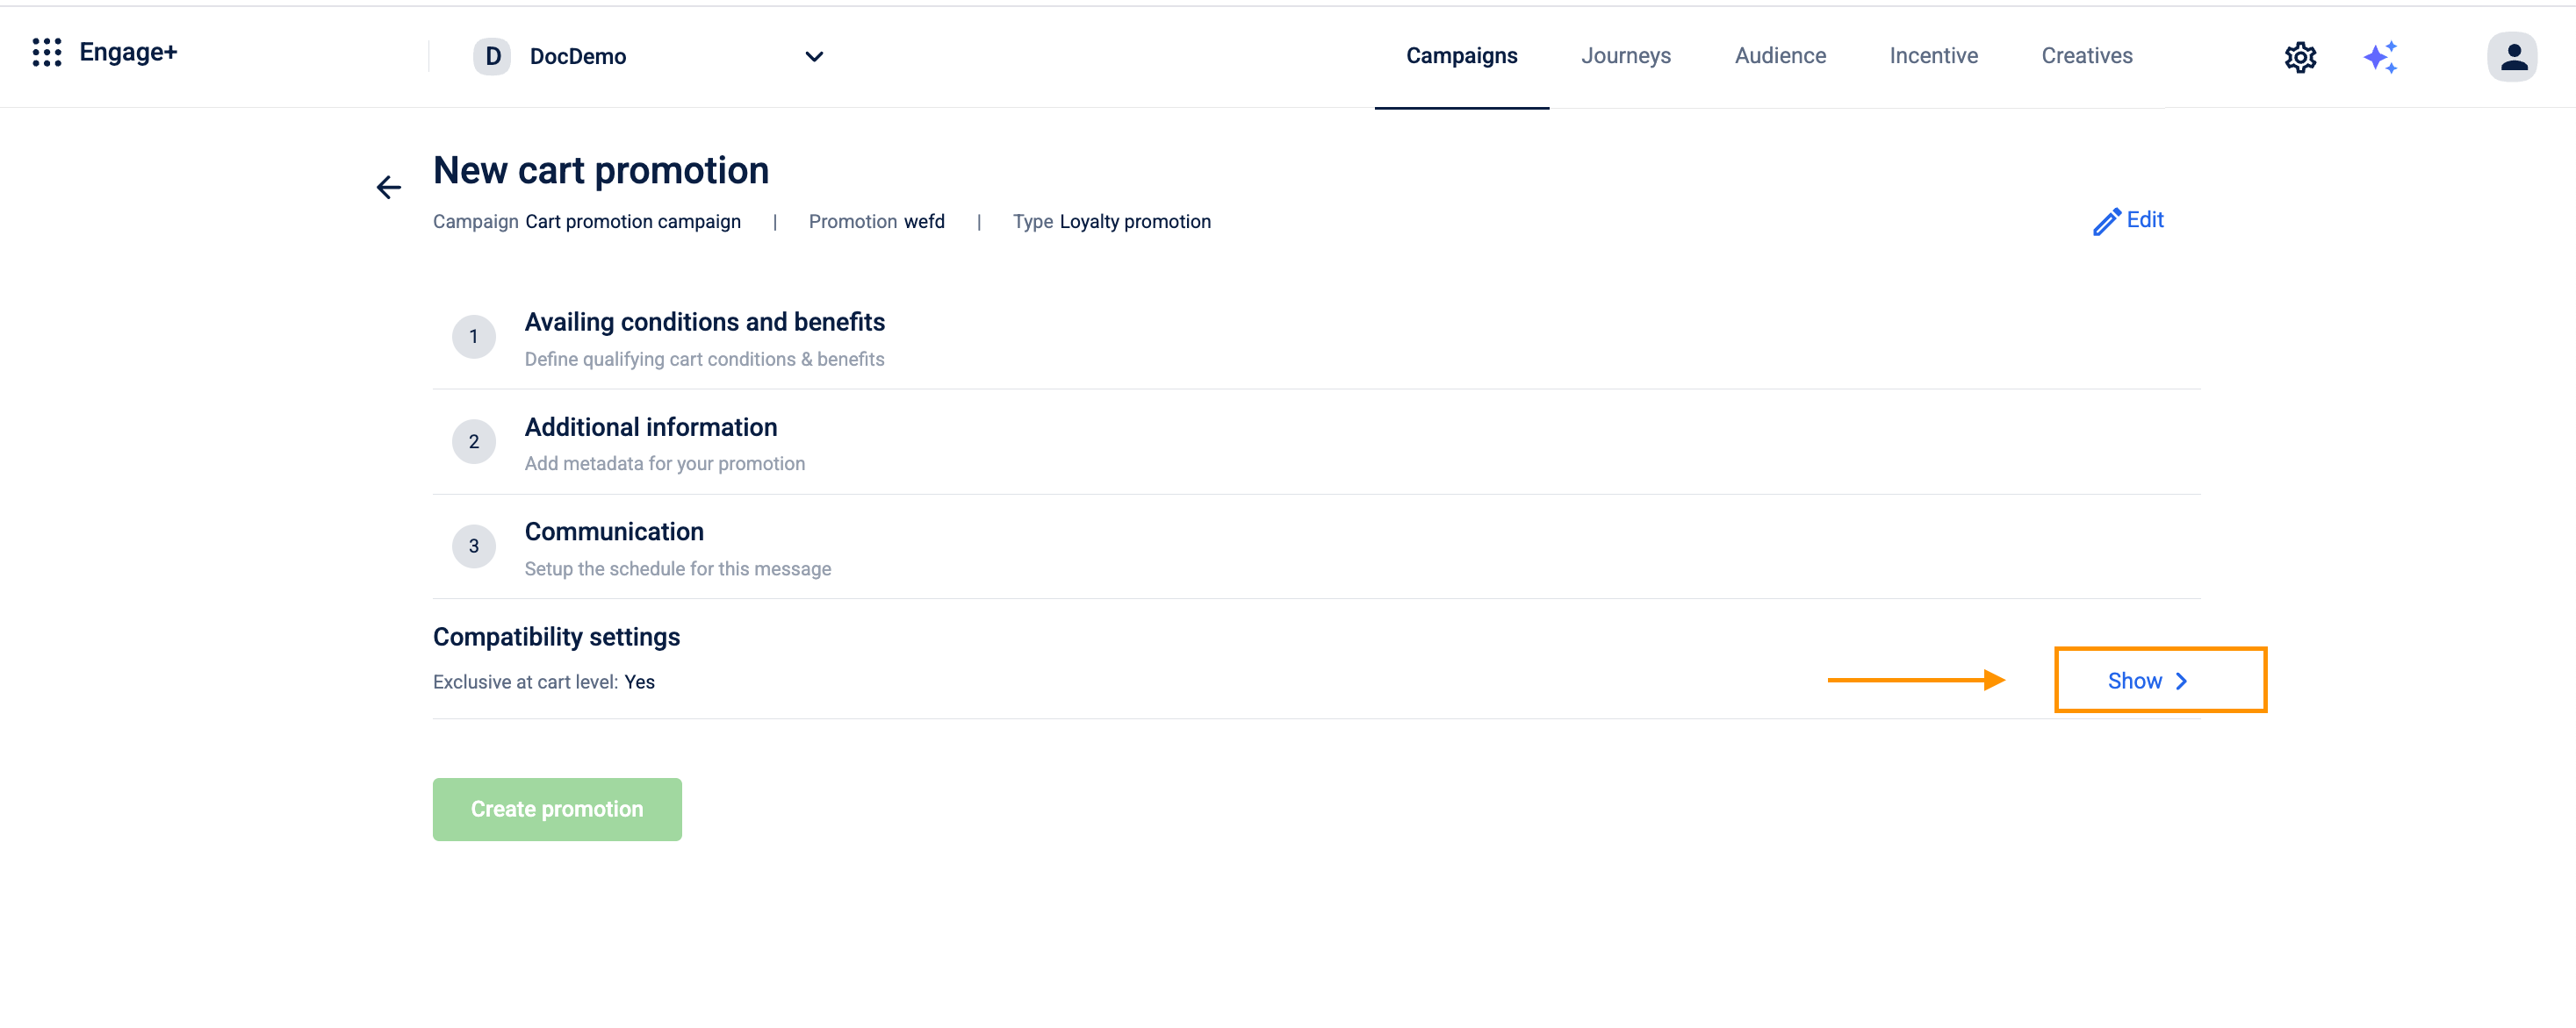Expand Availing conditions and benefits section
This screenshot has height=1028, width=2576.
pyautogui.click(x=704, y=323)
